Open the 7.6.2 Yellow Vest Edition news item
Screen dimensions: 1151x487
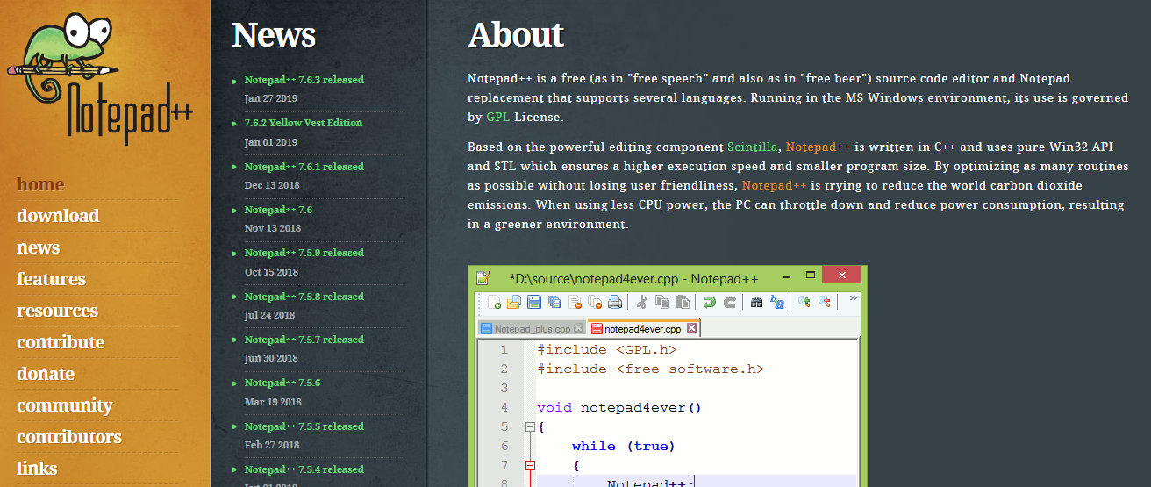point(304,123)
